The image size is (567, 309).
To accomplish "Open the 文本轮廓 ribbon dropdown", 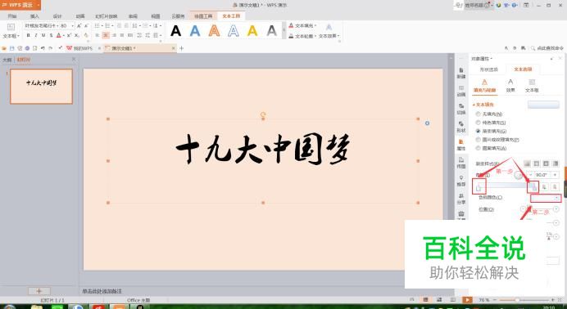I will coord(302,36).
